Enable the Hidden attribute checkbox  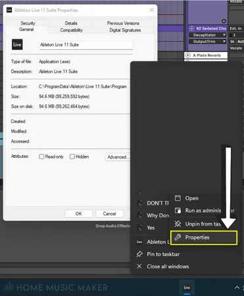[x=72, y=157]
